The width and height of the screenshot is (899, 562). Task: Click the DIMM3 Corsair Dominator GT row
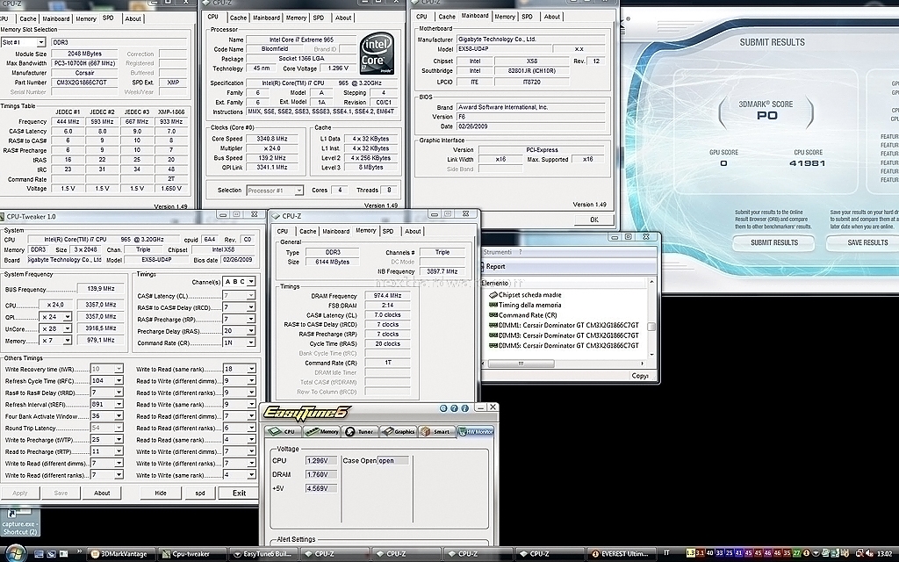pyautogui.click(x=564, y=335)
